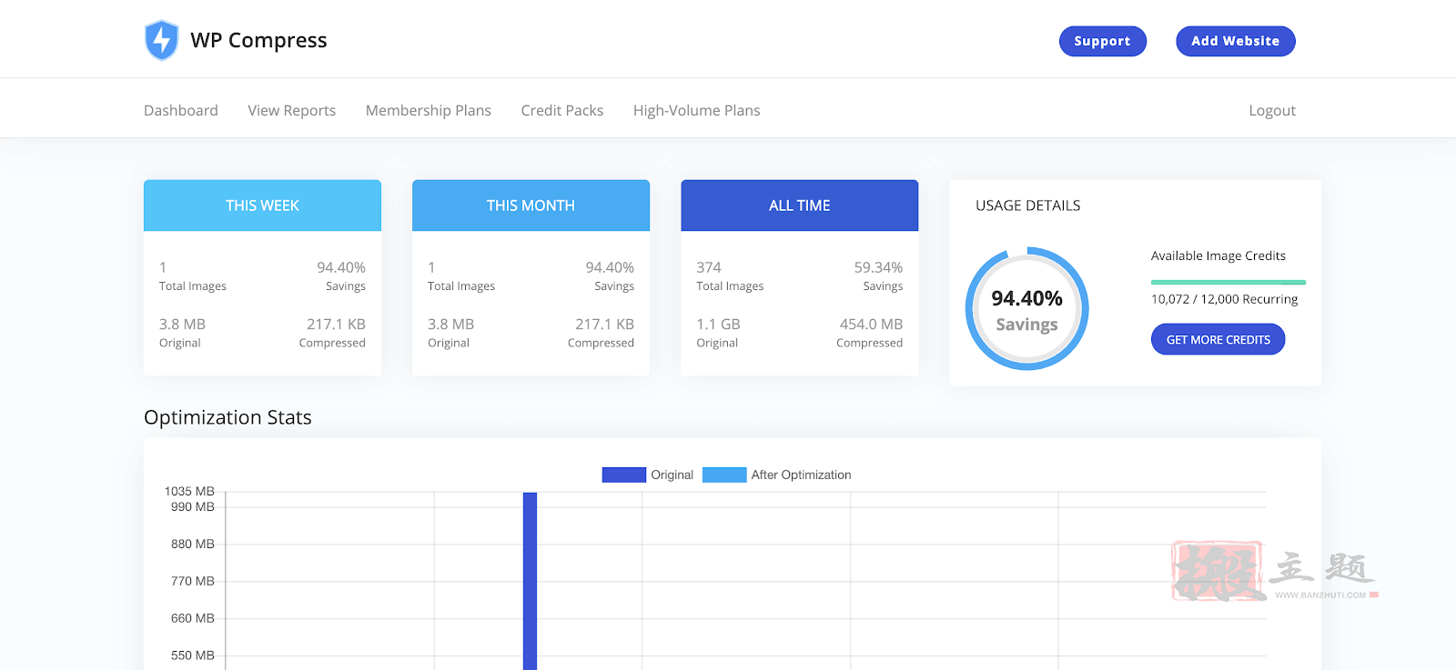The image size is (1456, 670).
Task: Click the 1.1 GB original value
Action: (x=718, y=324)
